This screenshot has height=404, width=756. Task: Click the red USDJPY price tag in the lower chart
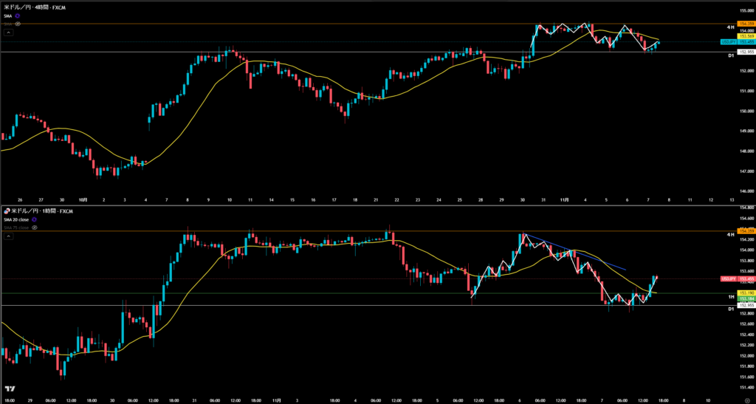coord(726,278)
